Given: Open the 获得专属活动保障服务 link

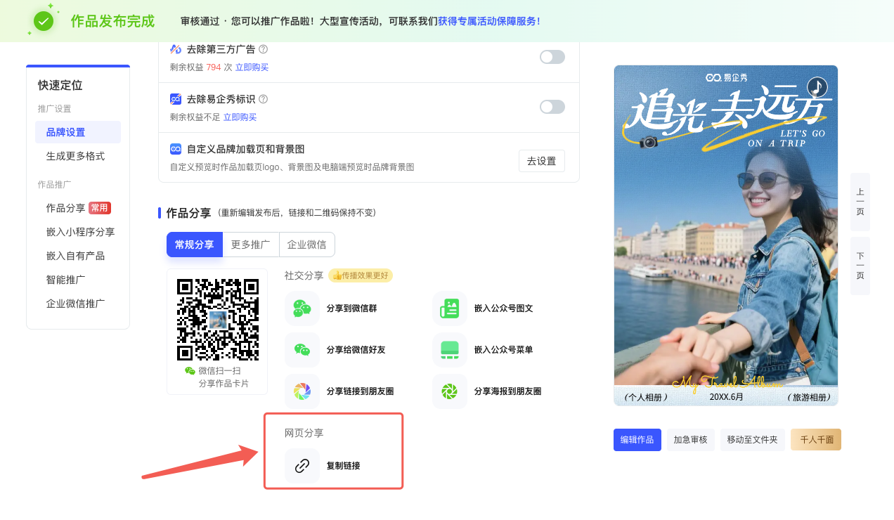Looking at the screenshot, I should (488, 21).
